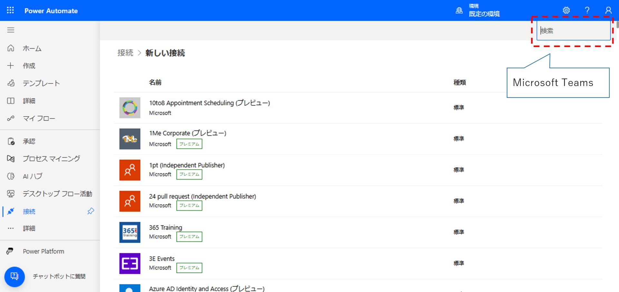The width and height of the screenshot is (619, 292).
Task: Click the プレミアム badge on 3E Events
Action: (189, 268)
